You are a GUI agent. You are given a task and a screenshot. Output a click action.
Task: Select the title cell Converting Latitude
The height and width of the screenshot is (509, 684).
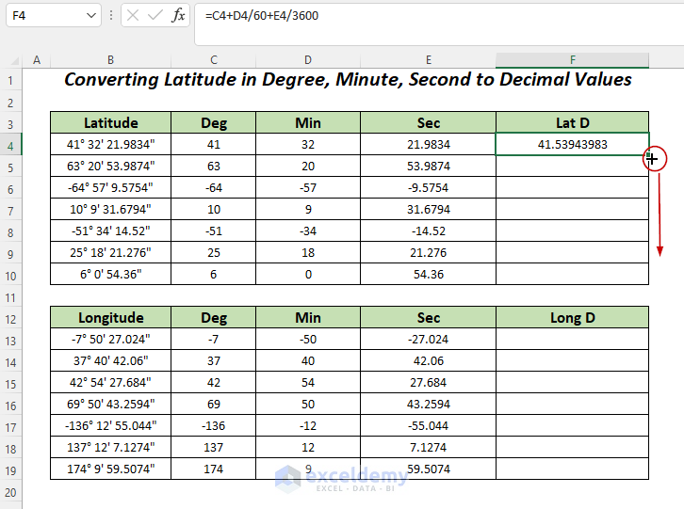click(x=348, y=80)
